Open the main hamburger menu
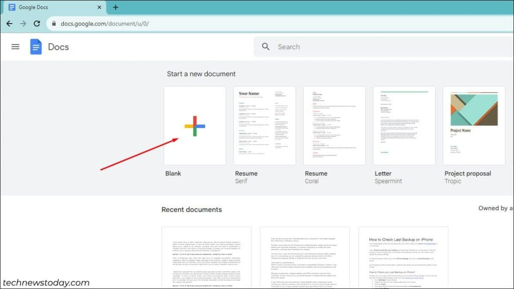 16,47
